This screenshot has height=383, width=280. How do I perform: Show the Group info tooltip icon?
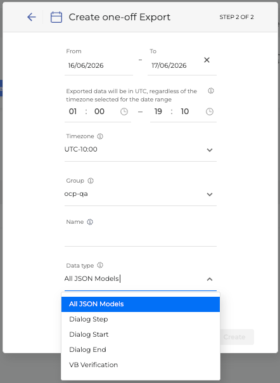click(91, 181)
